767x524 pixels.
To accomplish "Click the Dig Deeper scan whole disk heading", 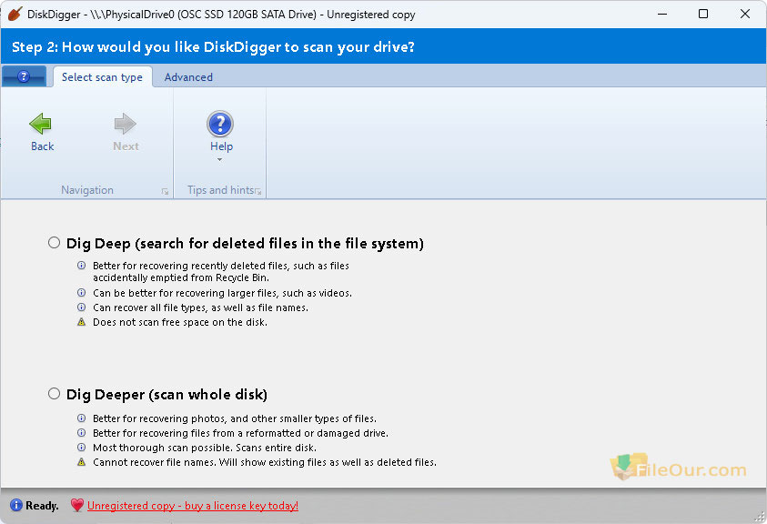I will 167,394.
